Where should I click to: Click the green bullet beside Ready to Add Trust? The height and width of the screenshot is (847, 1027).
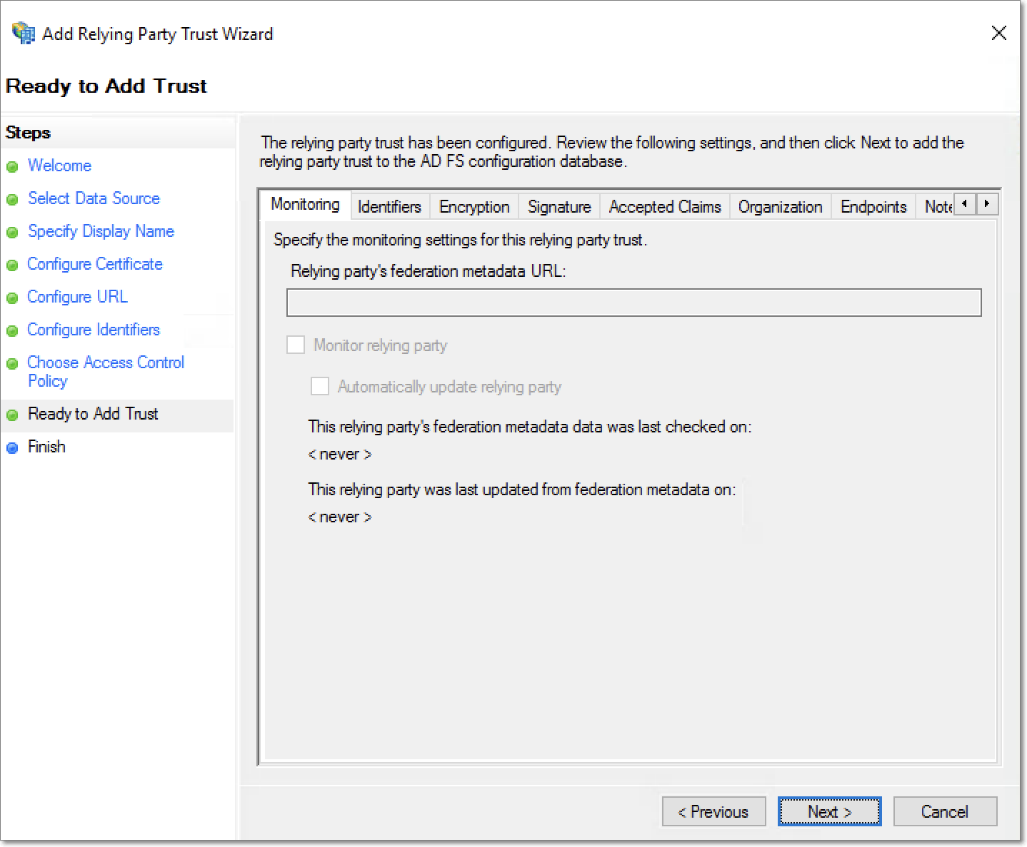tap(12, 415)
